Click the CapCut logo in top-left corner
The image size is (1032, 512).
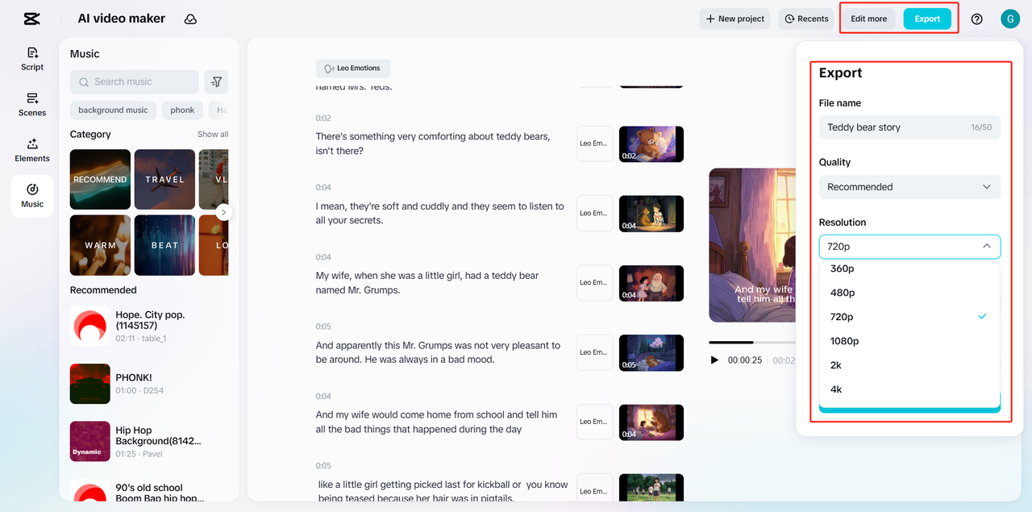(31, 18)
